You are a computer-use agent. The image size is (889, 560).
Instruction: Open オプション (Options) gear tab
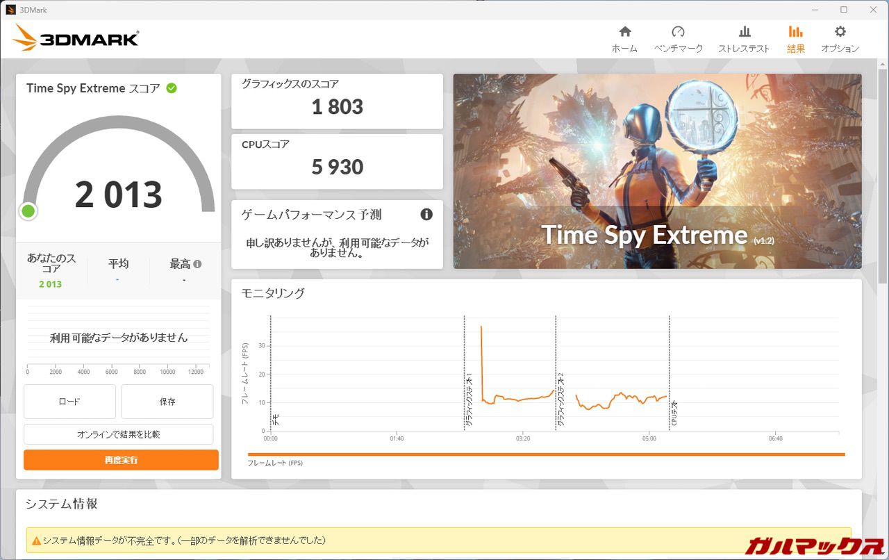click(840, 39)
